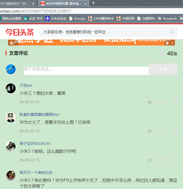
Task: Click the like count 22
Action: (x=150, y=131)
